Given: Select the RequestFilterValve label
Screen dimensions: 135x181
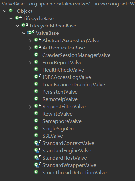Looking at the screenshot, I should 64,107.
